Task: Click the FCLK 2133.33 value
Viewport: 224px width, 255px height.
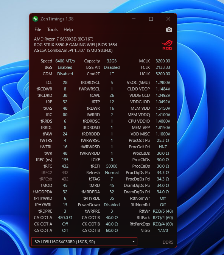Action: coord(163,67)
